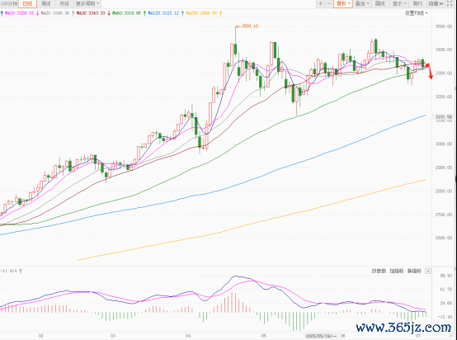
Task: Click the MA20 value label
Action: click(54, 13)
